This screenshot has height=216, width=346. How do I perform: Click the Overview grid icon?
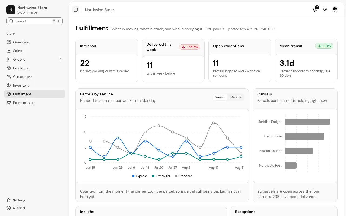(9, 42)
